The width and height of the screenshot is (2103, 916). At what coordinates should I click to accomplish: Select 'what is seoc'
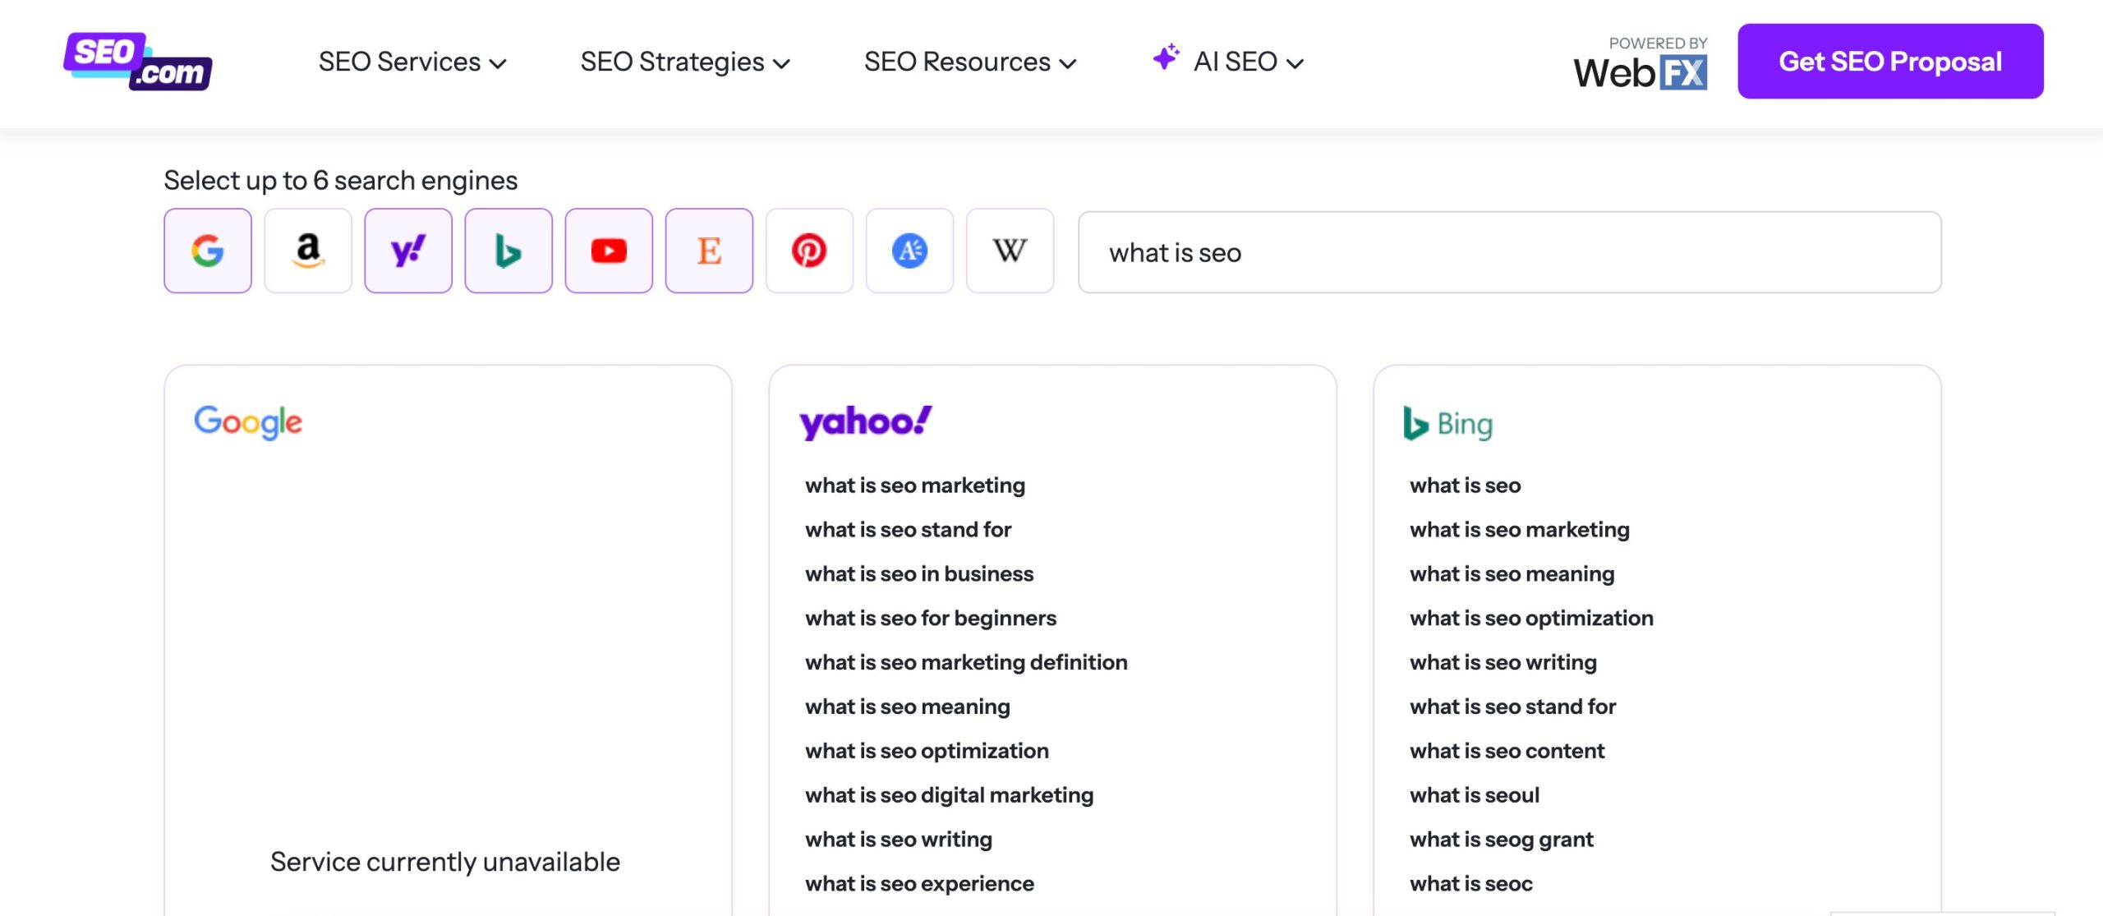tap(1471, 885)
